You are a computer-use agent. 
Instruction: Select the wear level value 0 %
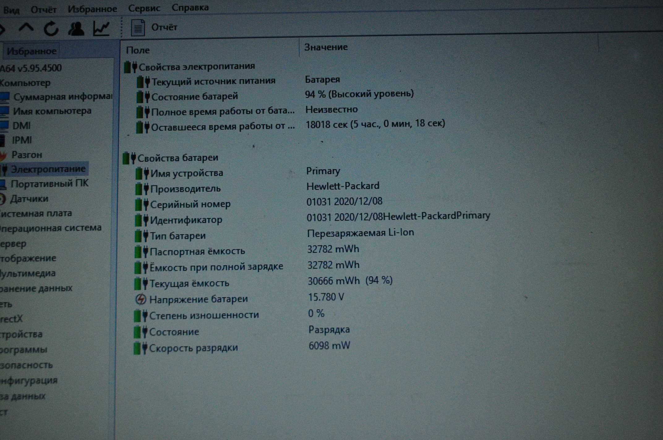(316, 314)
